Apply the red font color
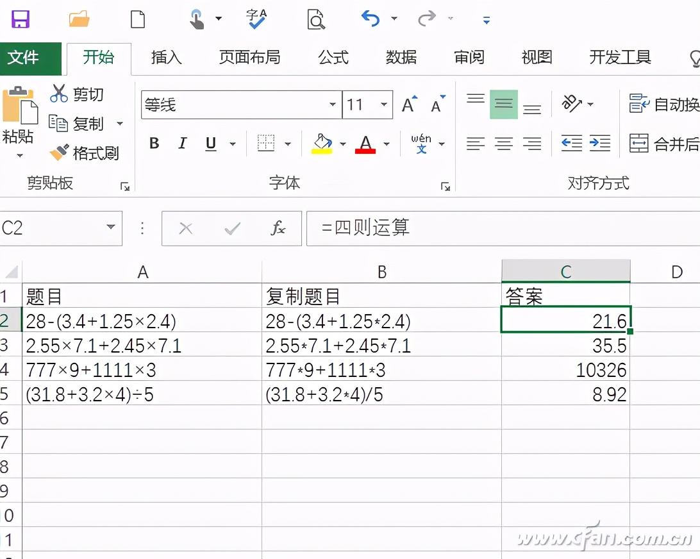This screenshot has height=559, width=700. click(x=365, y=144)
